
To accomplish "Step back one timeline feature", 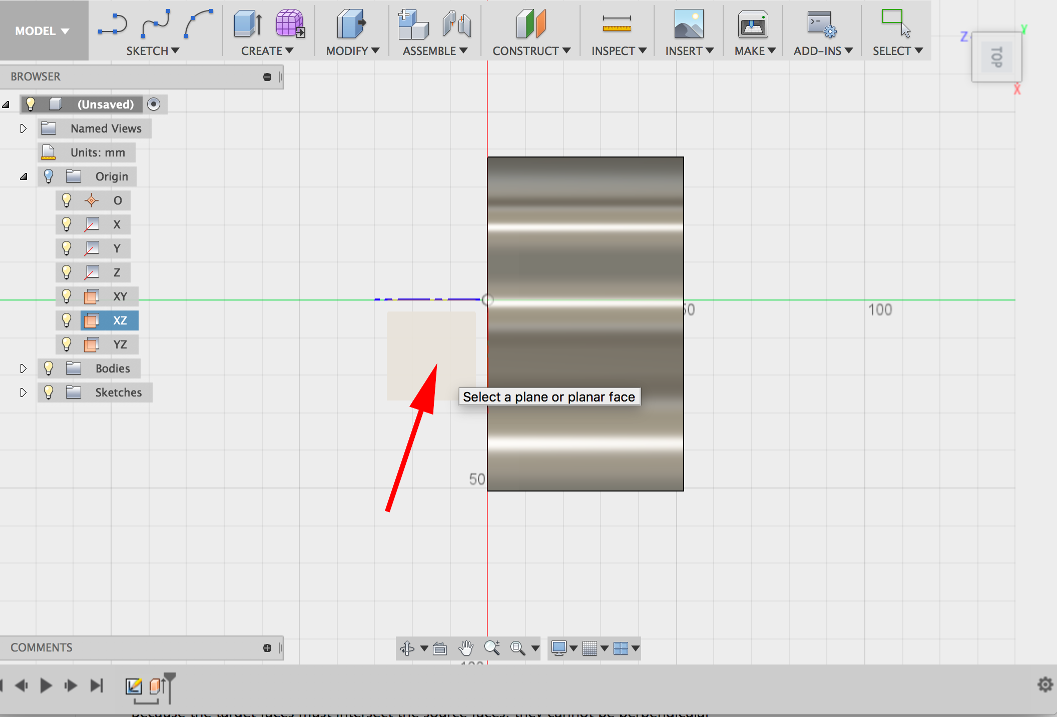I will tap(21, 685).
